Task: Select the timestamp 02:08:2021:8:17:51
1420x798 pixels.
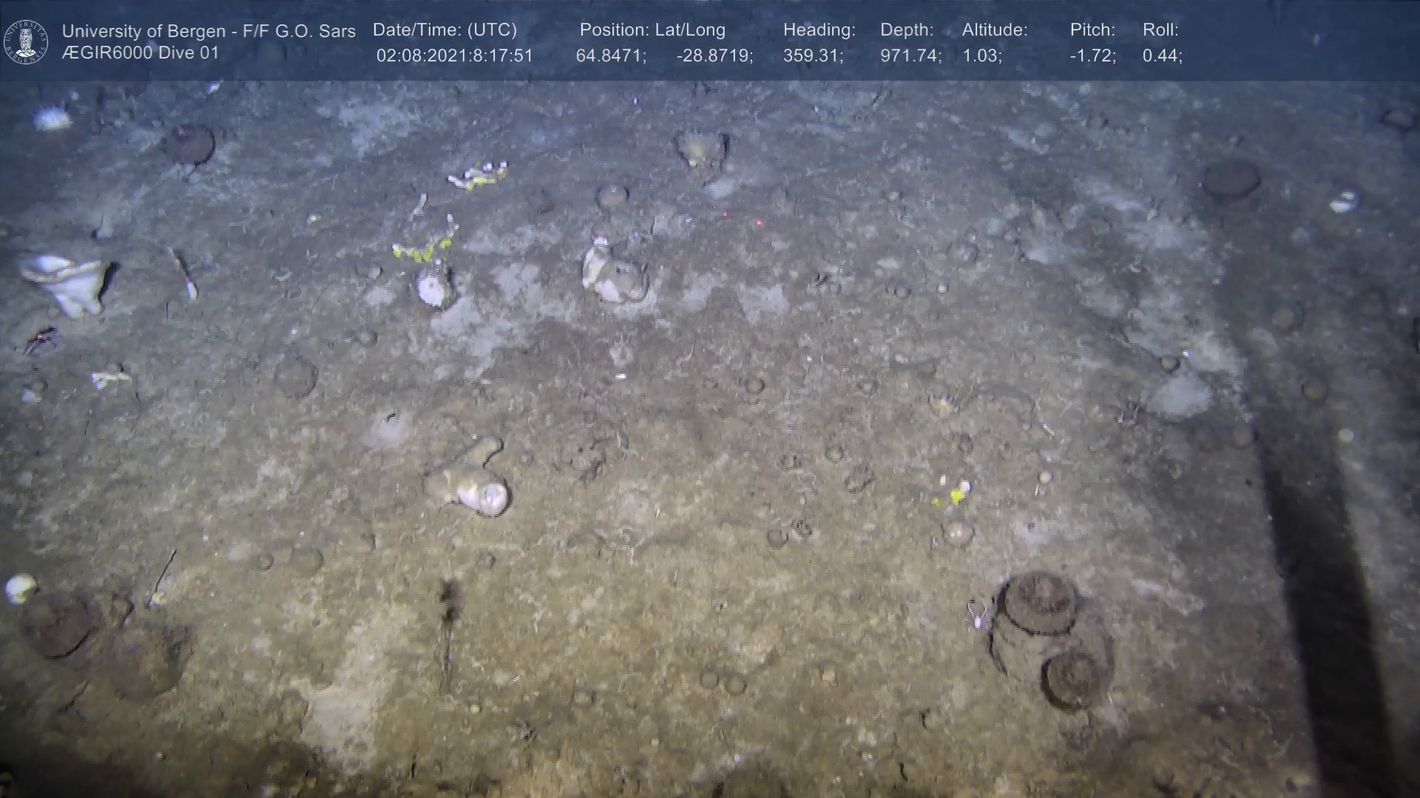Action: pyautogui.click(x=454, y=56)
